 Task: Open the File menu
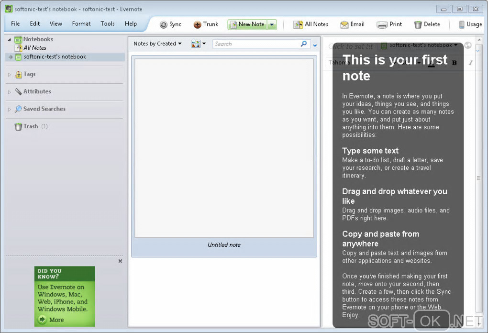pyautogui.click(x=15, y=23)
